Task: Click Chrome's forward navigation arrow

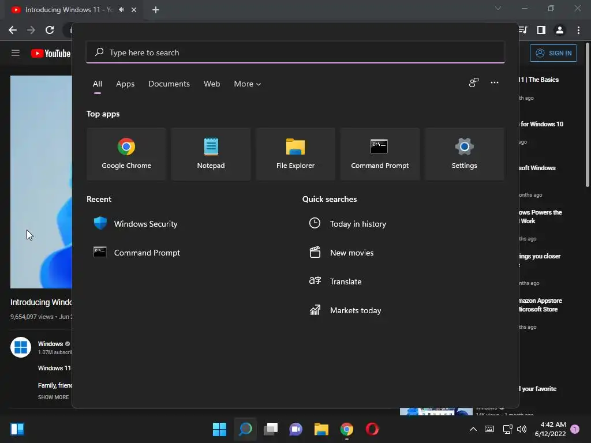Action: [x=31, y=30]
